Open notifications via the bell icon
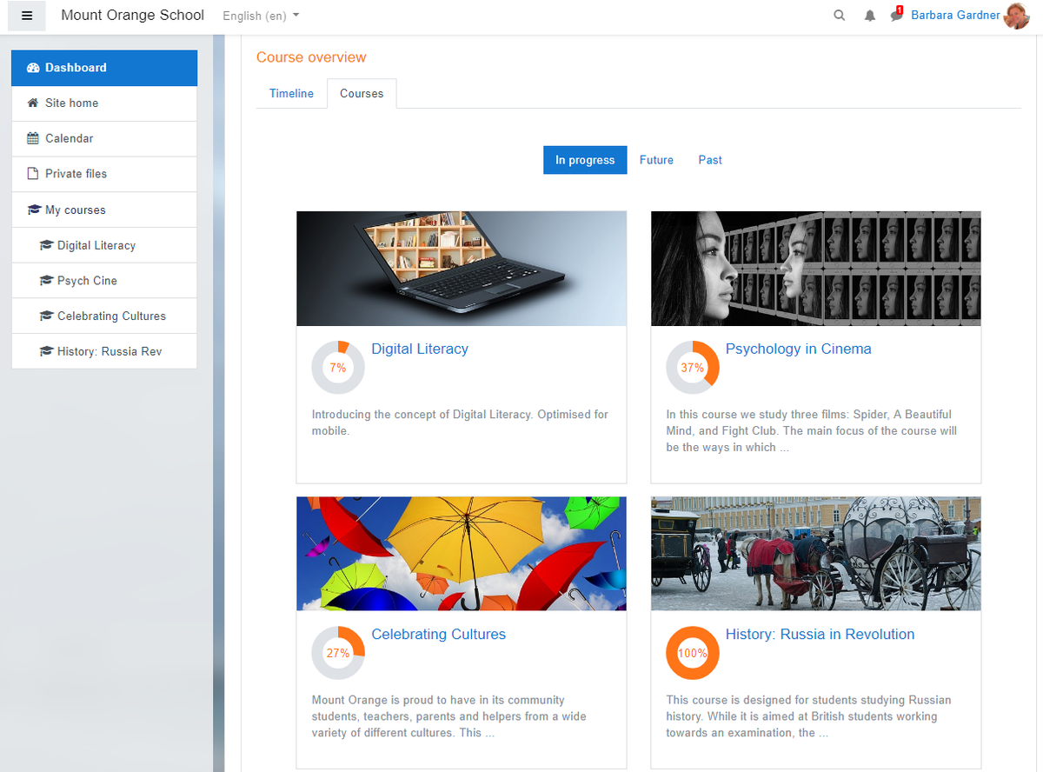Screen dimensions: 1043x772 point(870,15)
